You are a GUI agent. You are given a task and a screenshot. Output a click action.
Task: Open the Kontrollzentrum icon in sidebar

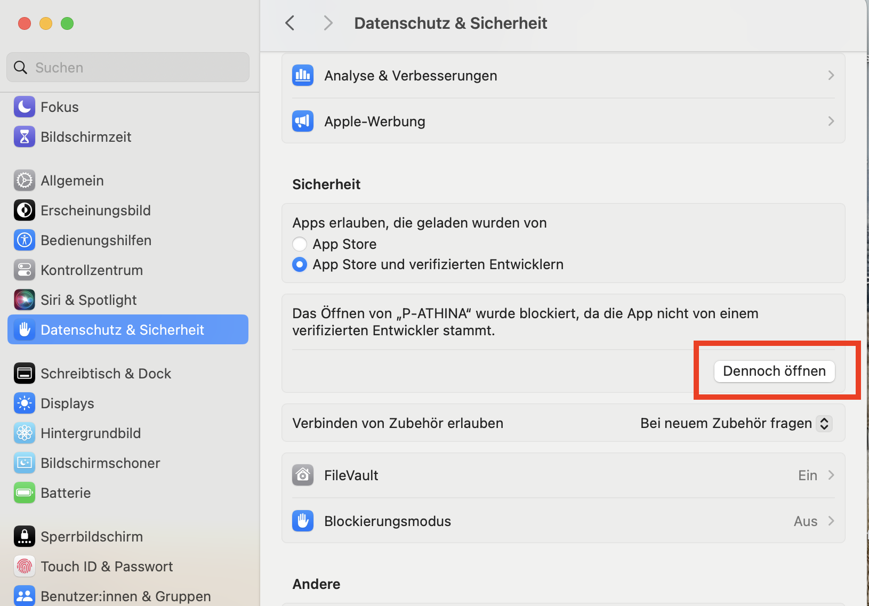25,270
